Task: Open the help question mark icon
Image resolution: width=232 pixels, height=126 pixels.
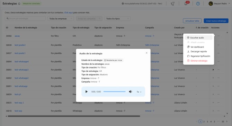Action: (x=198, y=4)
